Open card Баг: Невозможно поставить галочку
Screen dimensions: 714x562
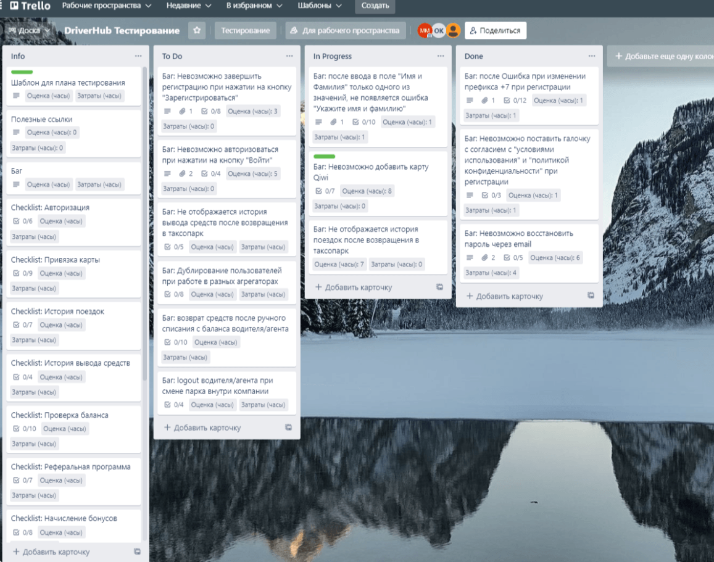(x=529, y=175)
